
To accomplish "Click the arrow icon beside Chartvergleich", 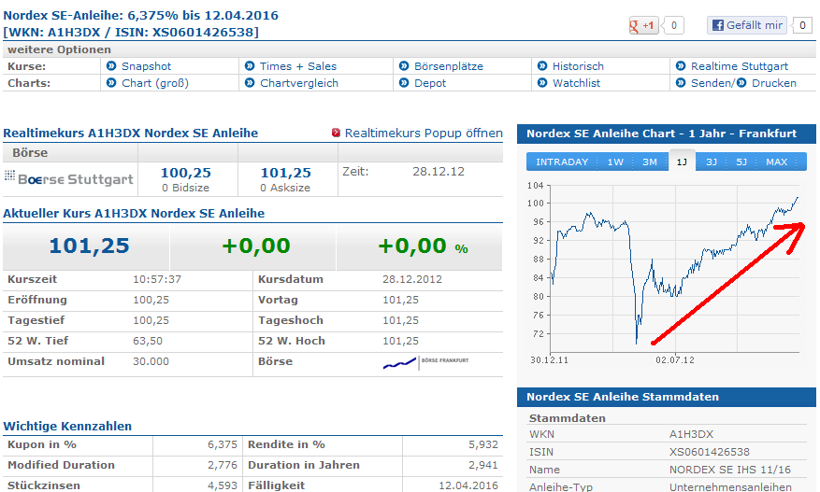I will coord(250,83).
